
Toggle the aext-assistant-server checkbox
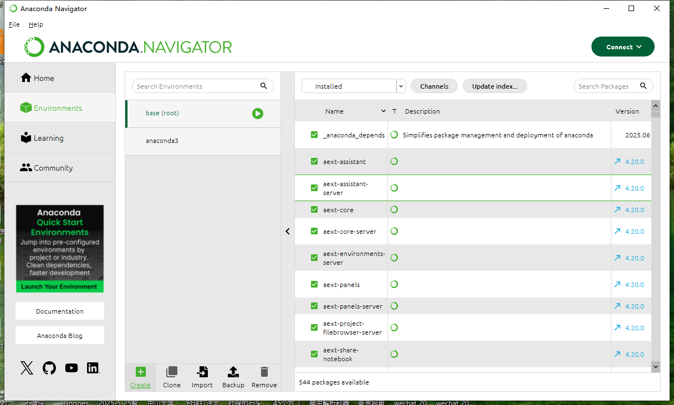pyautogui.click(x=314, y=188)
